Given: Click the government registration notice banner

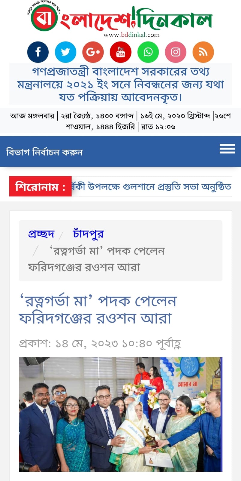Looking at the screenshot, I should coord(120,84).
